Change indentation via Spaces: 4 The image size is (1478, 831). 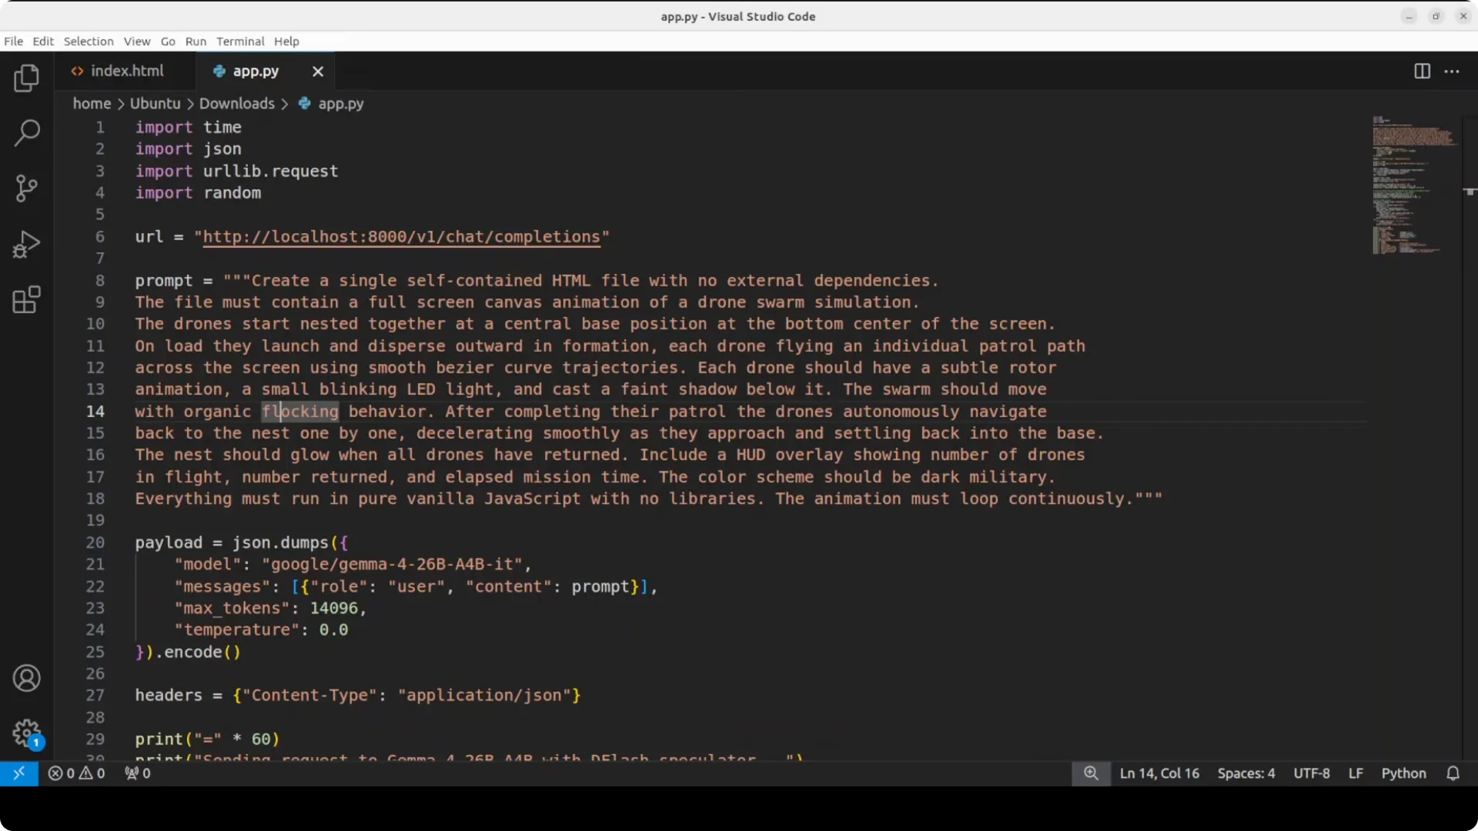coord(1246,773)
